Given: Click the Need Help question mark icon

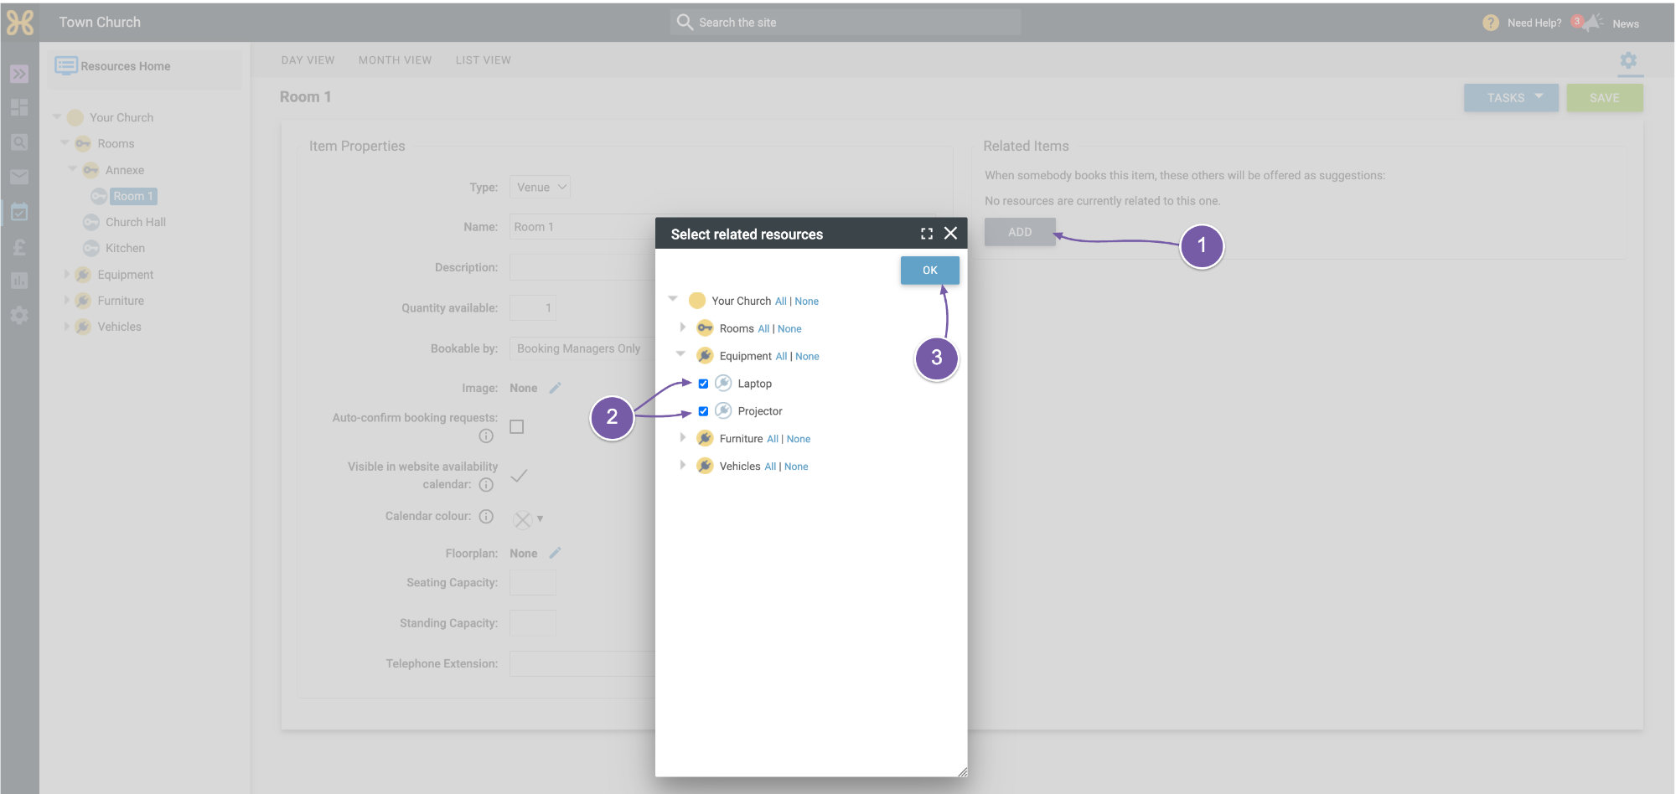Looking at the screenshot, I should (1491, 23).
